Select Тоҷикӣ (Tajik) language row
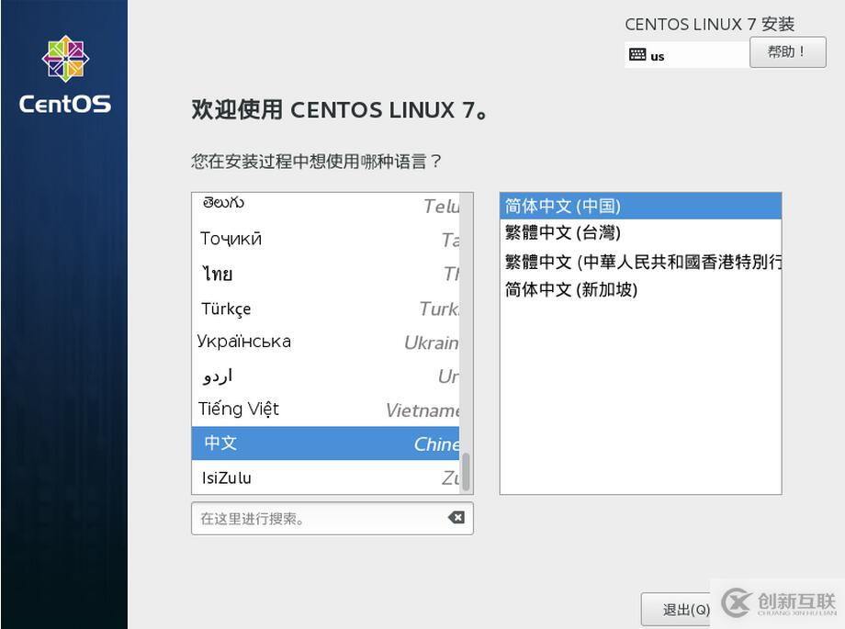Screen dimensions: 845x629 pyautogui.click(x=325, y=239)
